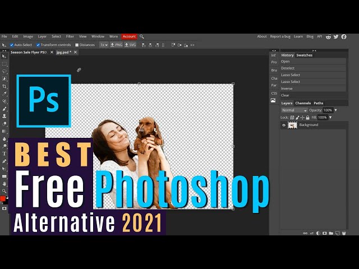Switch to the Channels tab
This screenshot has width=359, height=269.
(303, 103)
